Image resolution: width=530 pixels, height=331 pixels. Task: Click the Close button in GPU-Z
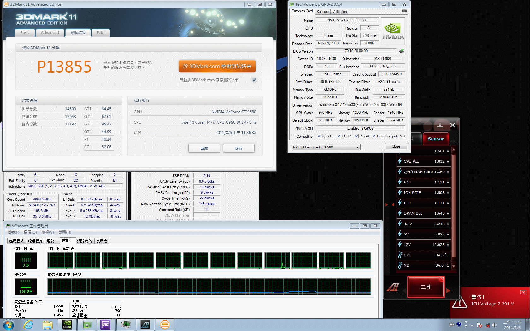[x=396, y=146]
